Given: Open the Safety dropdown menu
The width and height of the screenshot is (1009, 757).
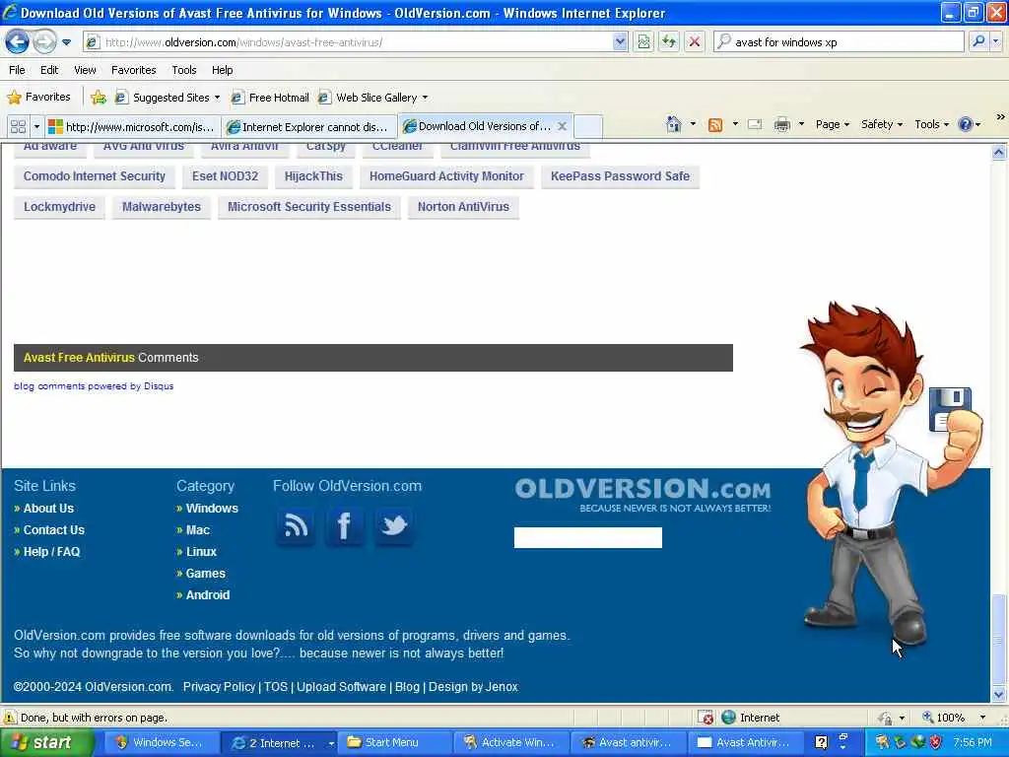Looking at the screenshot, I should (882, 124).
